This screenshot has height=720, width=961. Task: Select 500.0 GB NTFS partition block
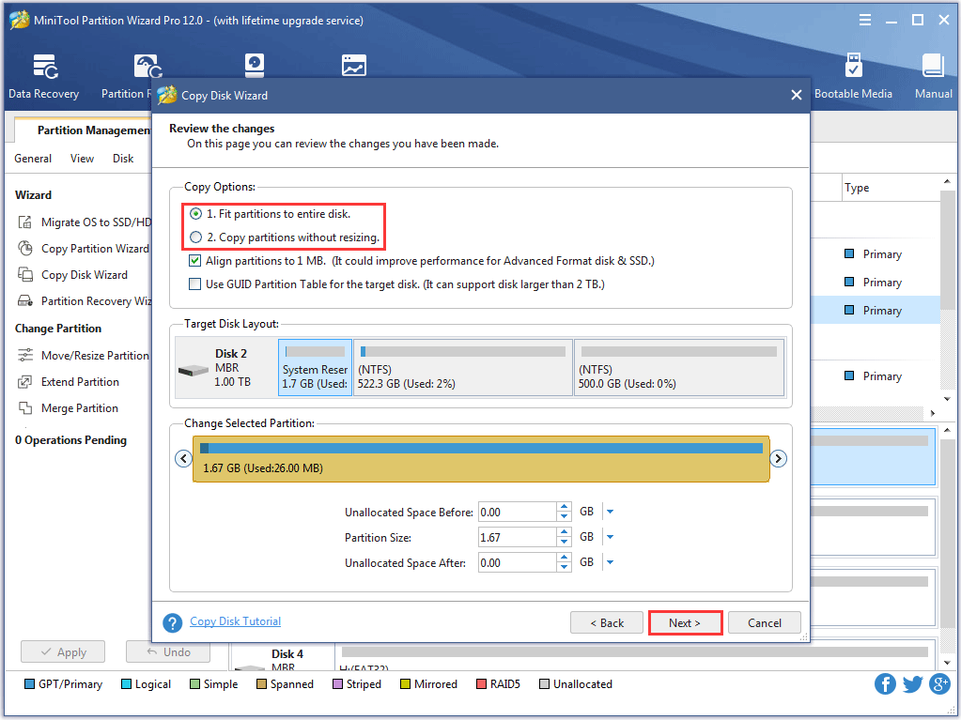coord(679,368)
